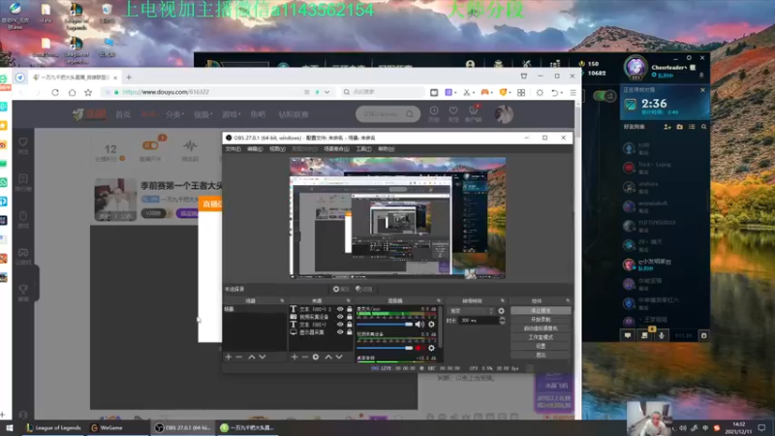The image size is (775, 436).
Task: Add a new scene in OBS Scenes panel
Action: 229,357
